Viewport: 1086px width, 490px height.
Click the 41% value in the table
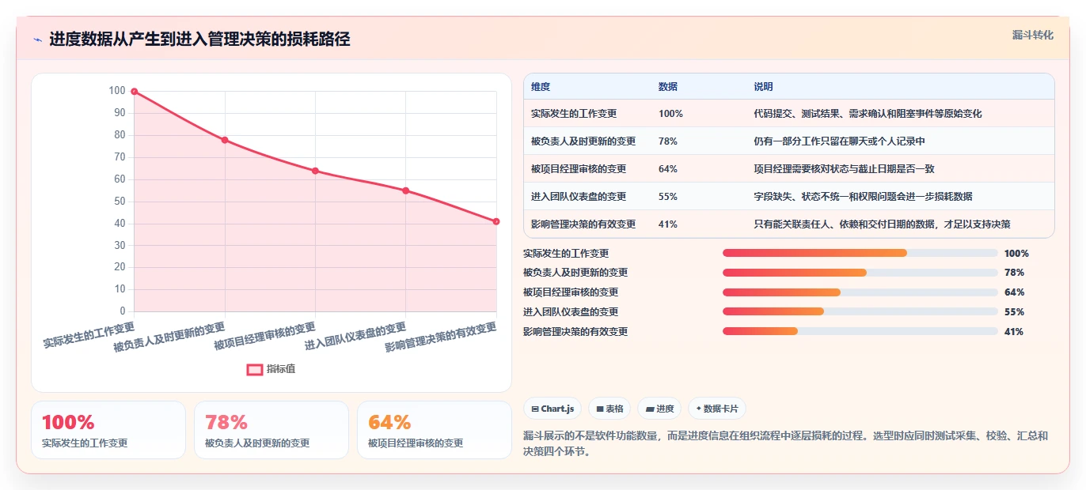(x=668, y=224)
